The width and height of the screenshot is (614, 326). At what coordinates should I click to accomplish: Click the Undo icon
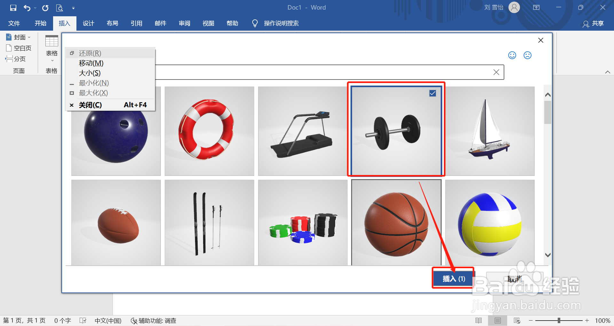[27, 8]
